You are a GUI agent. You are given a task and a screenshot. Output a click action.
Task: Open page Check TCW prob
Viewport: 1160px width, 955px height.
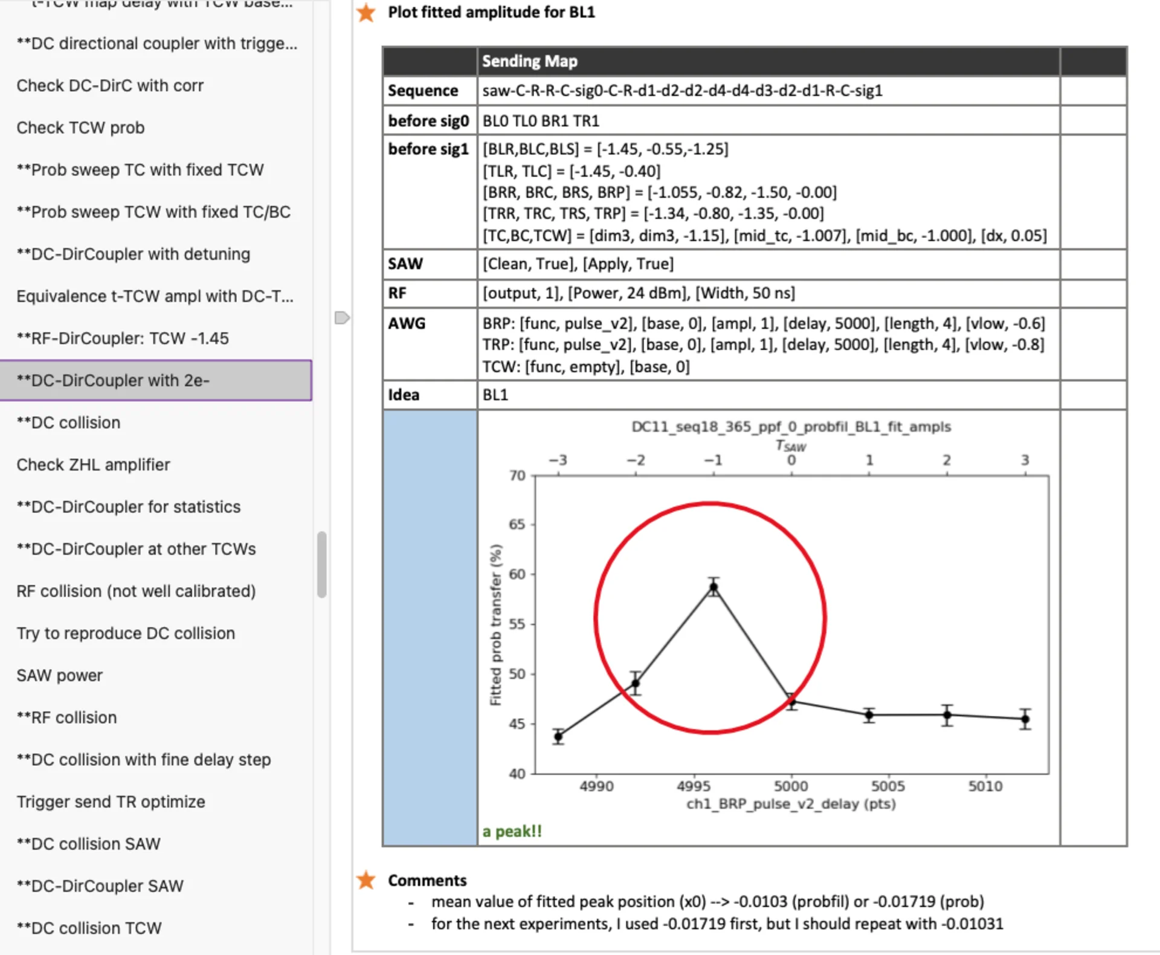click(x=156, y=128)
